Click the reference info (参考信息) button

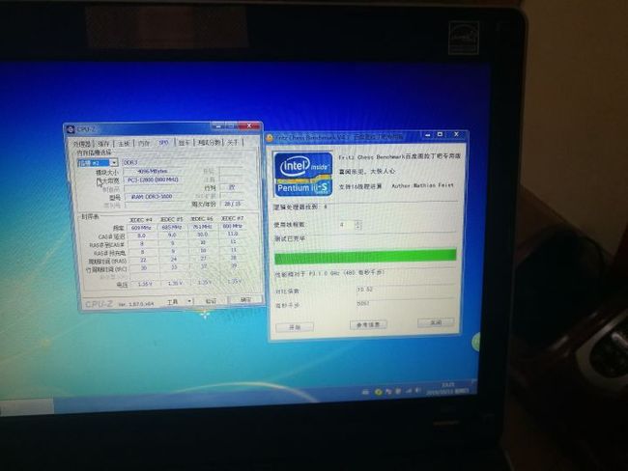(368, 324)
